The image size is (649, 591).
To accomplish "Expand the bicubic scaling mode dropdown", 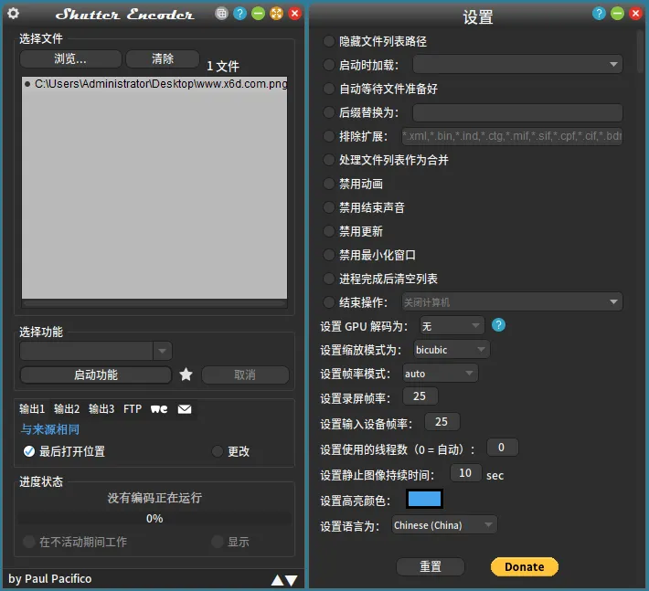I will pyautogui.click(x=451, y=350).
